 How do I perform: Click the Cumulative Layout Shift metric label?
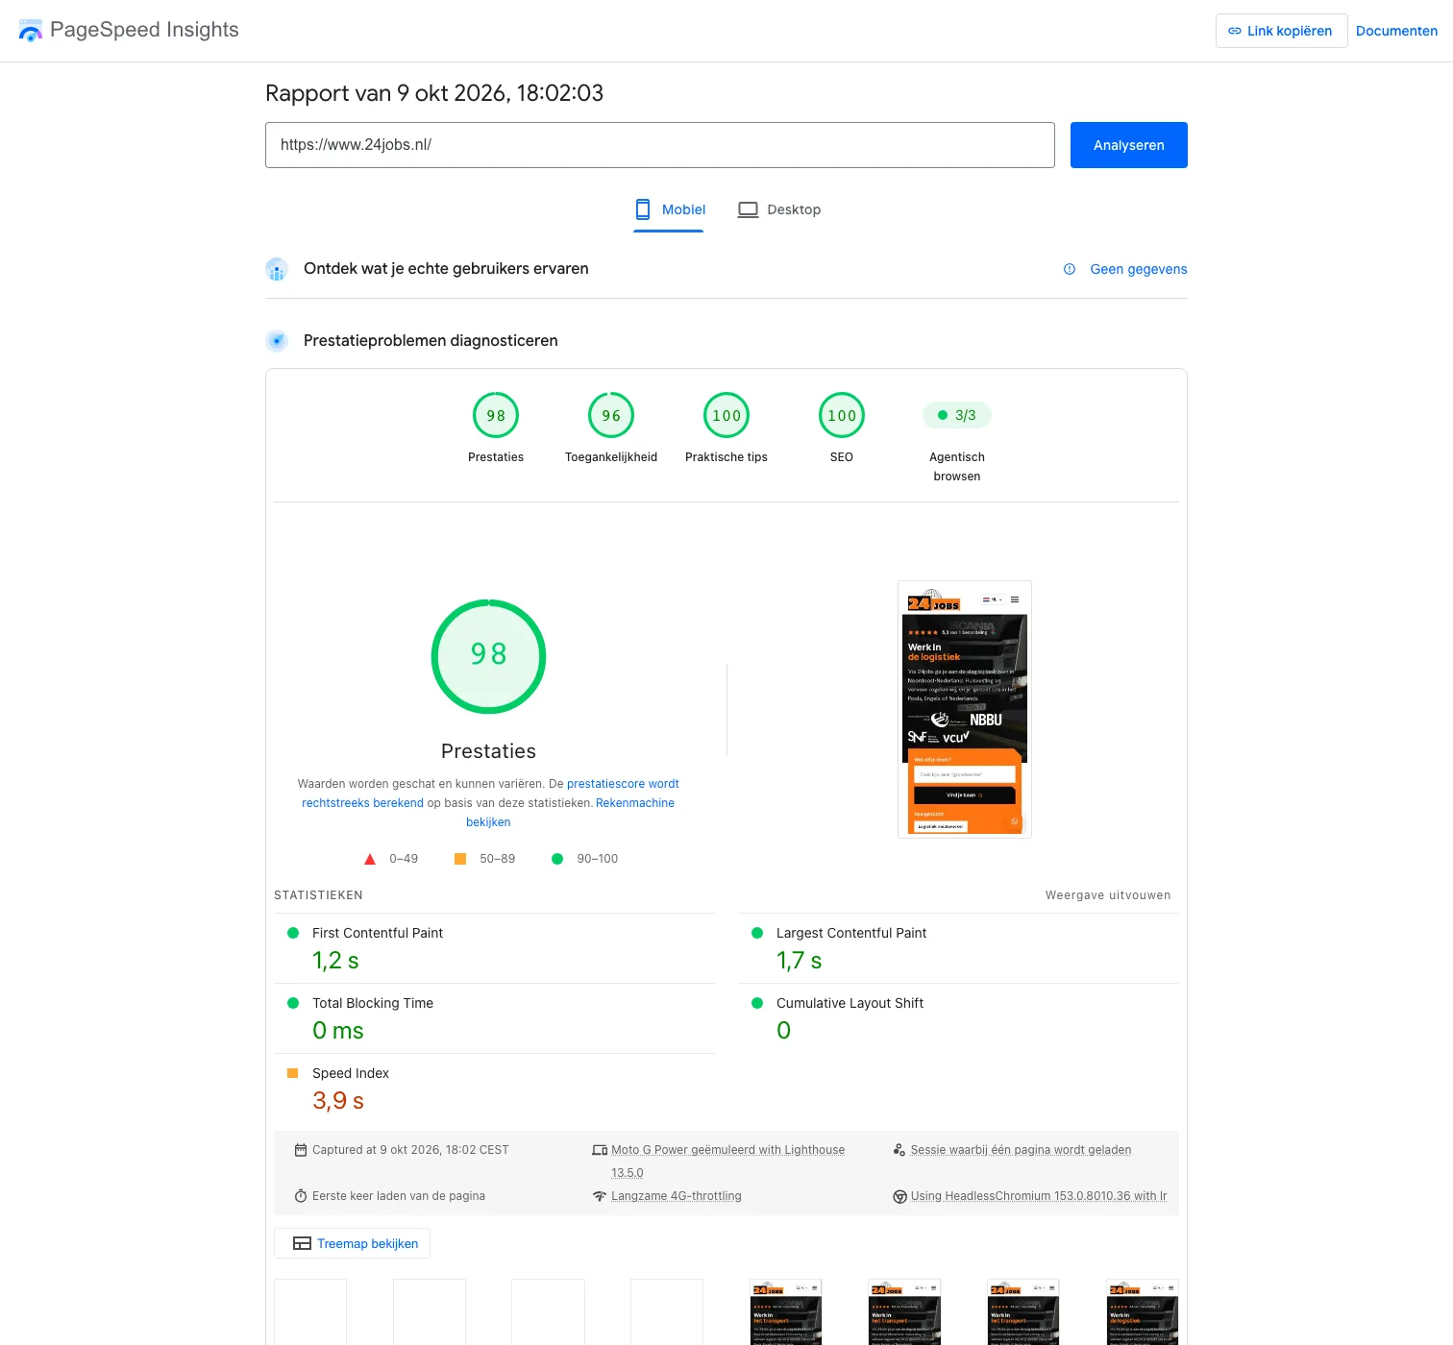(x=850, y=1003)
